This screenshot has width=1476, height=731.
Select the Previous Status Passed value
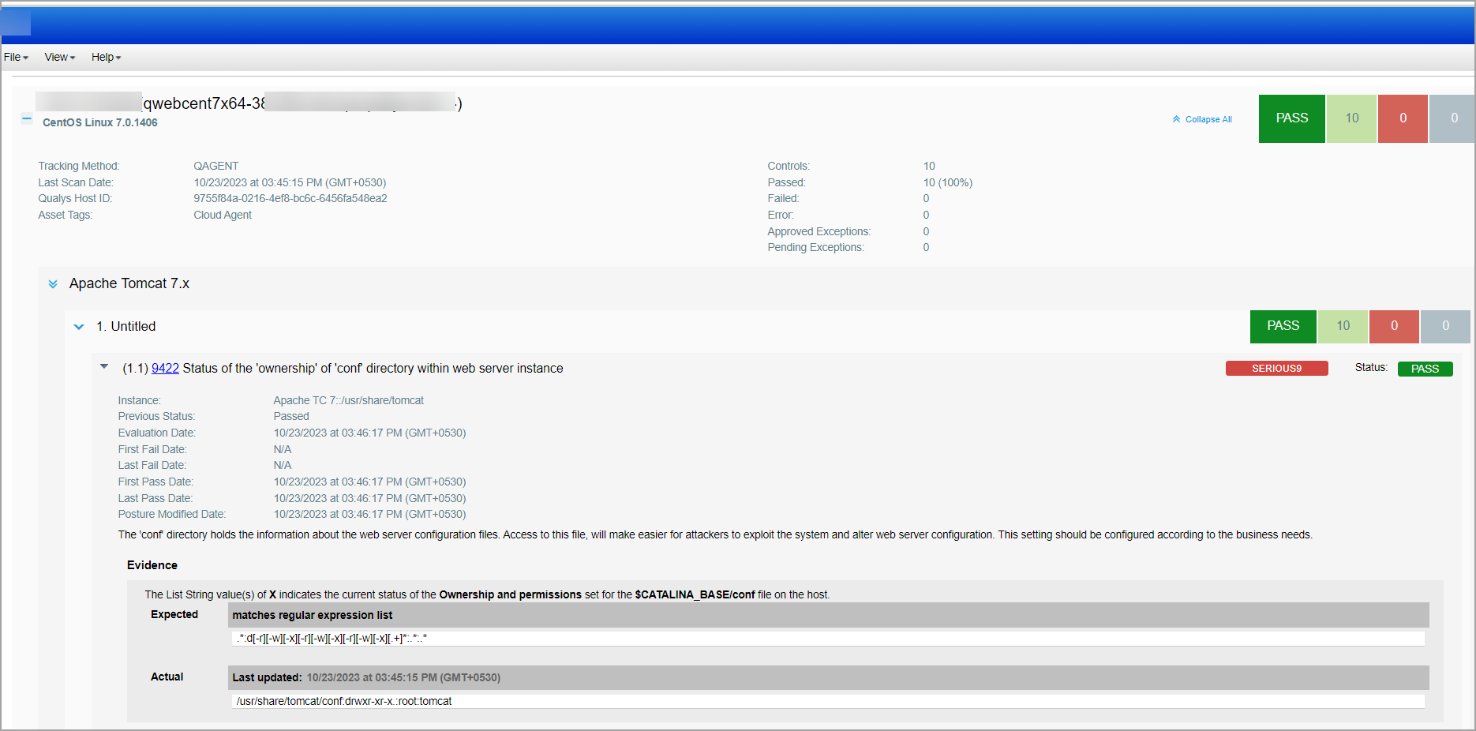(x=291, y=416)
